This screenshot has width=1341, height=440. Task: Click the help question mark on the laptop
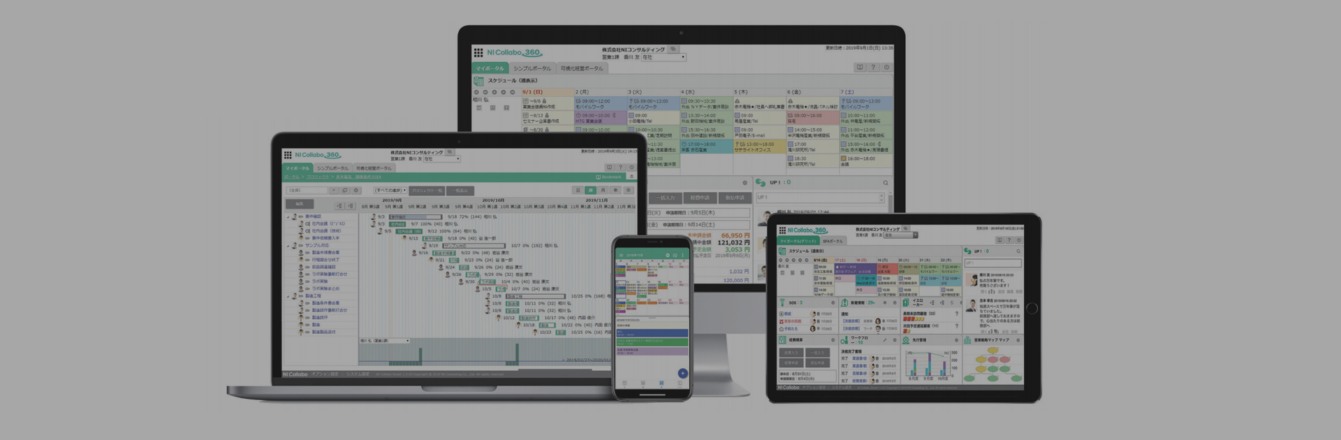(620, 168)
